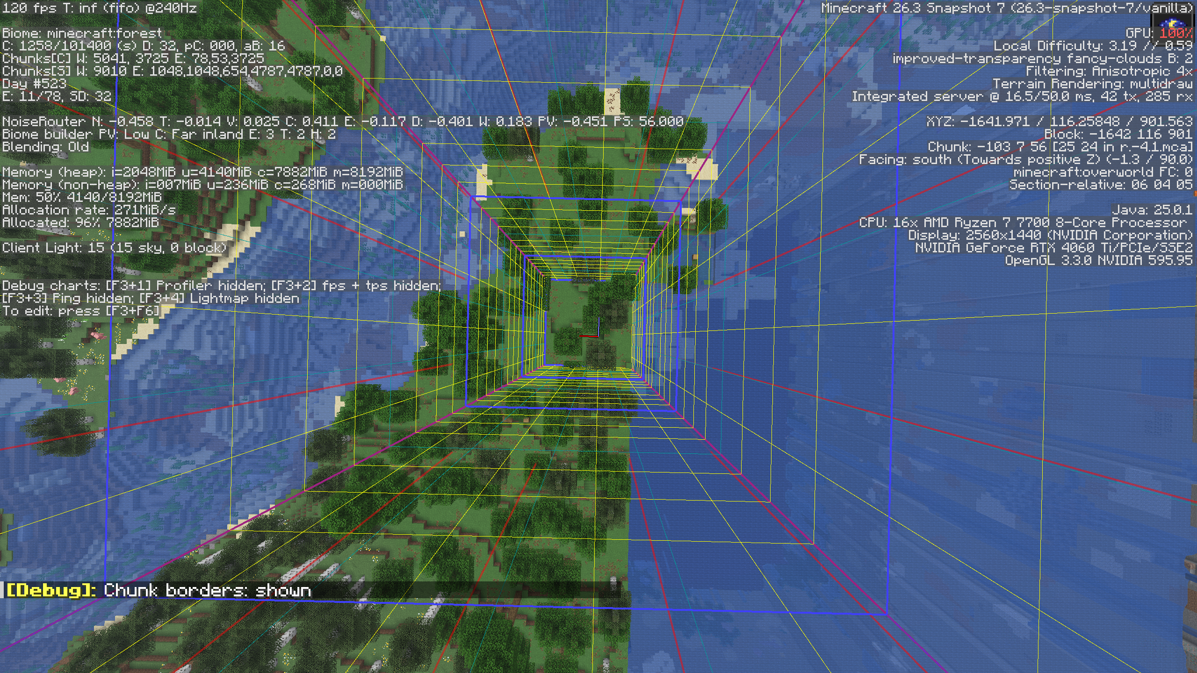Click the "Allocated: 96% 7882MiB" line
The image size is (1197, 673).
tap(80, 222)
